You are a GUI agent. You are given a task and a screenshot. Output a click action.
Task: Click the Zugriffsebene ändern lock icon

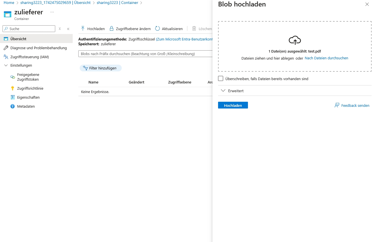tap(112, 29)
